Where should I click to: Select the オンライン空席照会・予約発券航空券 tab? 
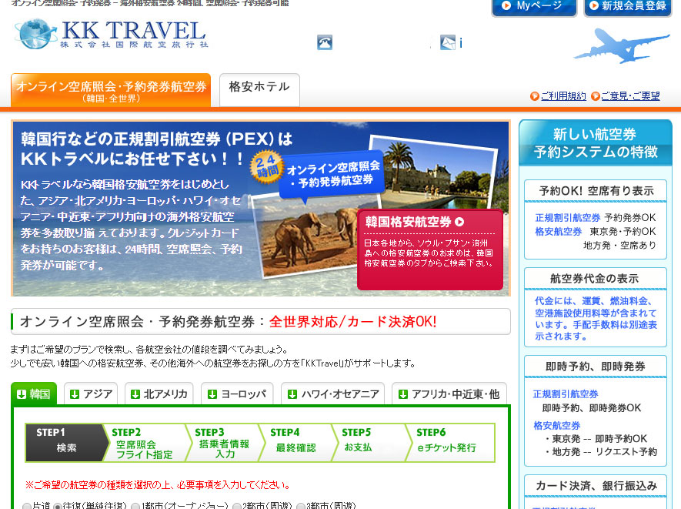(x=111, y=90)
